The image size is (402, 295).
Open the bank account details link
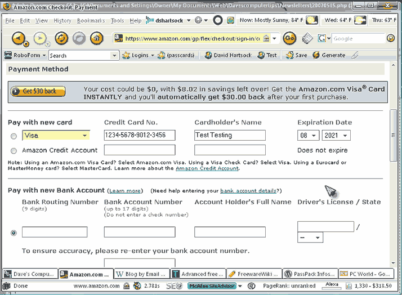248,191
